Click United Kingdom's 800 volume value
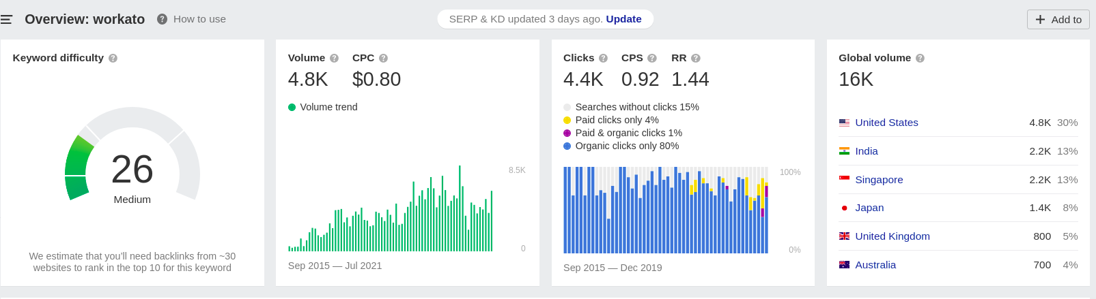 [x=1042, y=236]
